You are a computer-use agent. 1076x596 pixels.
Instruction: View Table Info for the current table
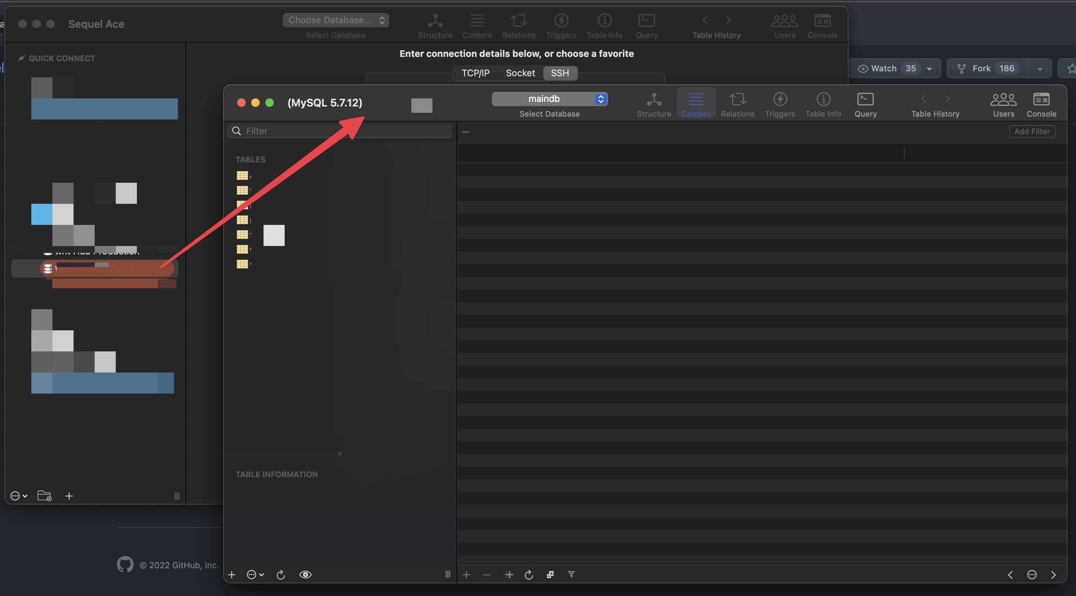click(823, 103)
